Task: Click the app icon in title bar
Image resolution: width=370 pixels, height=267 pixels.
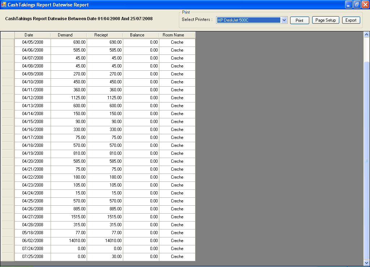Action: (x=4, y=4)
